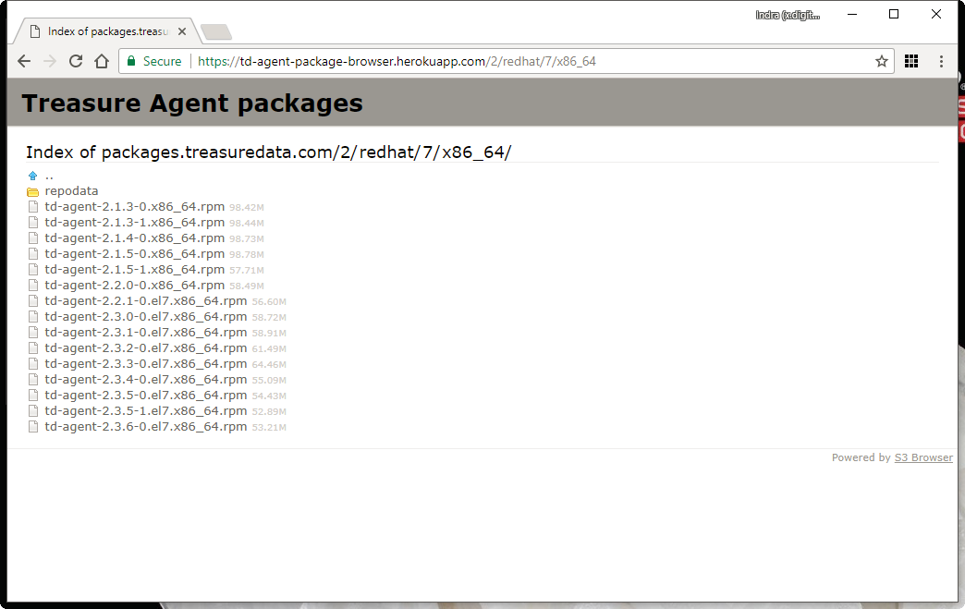The image size is (965, 609).
Task: Open the Google apps grid icon
Action: pos(910,61)
